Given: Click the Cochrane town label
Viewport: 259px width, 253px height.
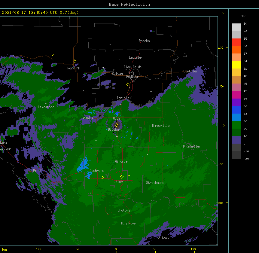Looking at the screenshot, I should tap(97, 171).
